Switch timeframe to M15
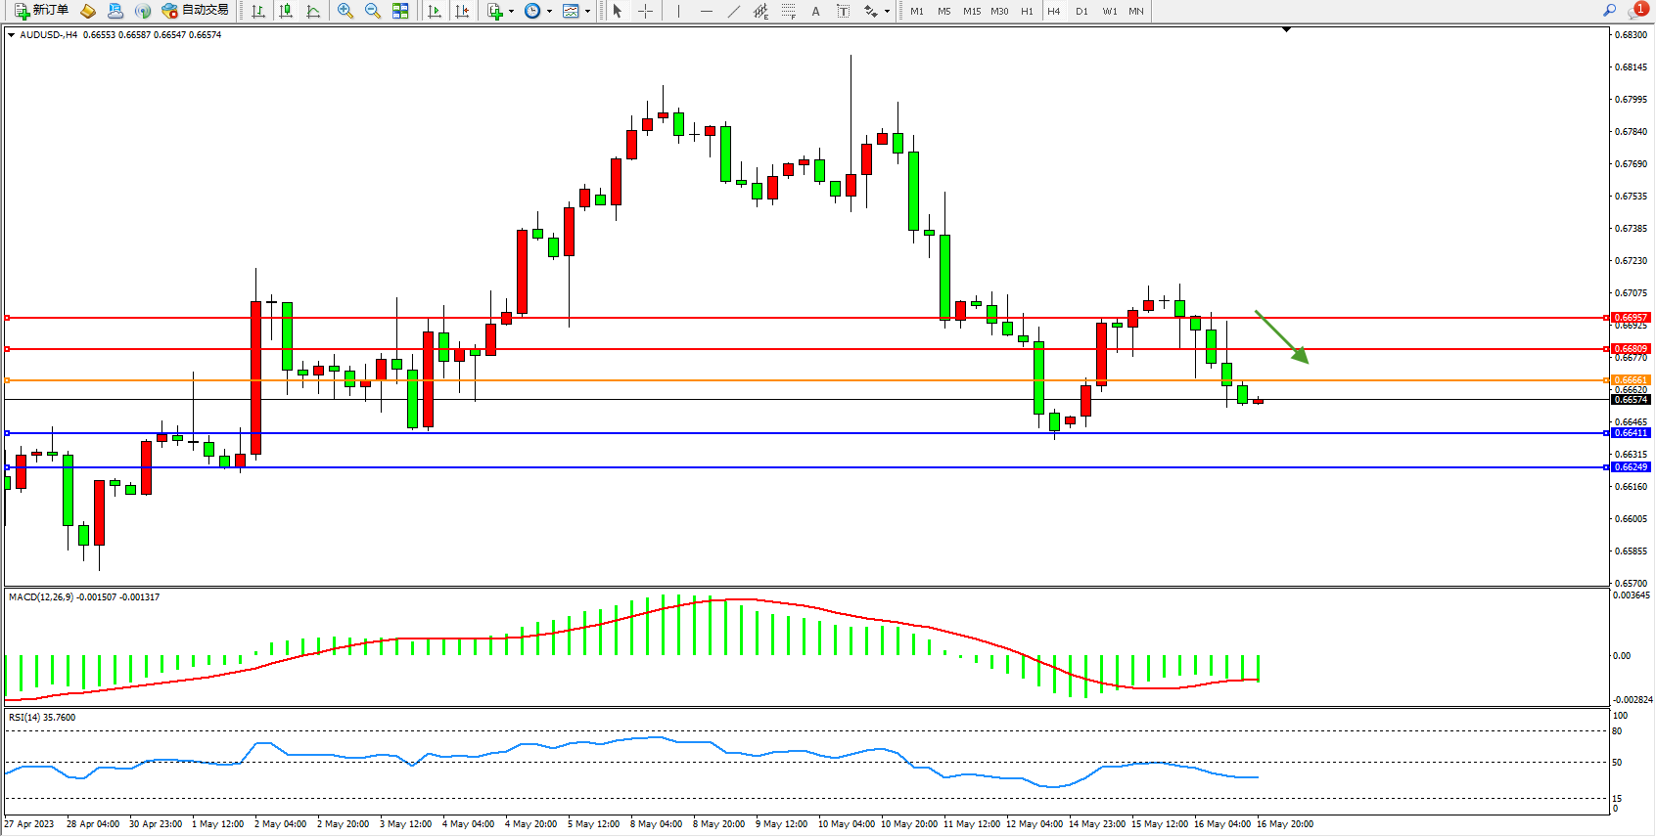 tap(971, 11)
